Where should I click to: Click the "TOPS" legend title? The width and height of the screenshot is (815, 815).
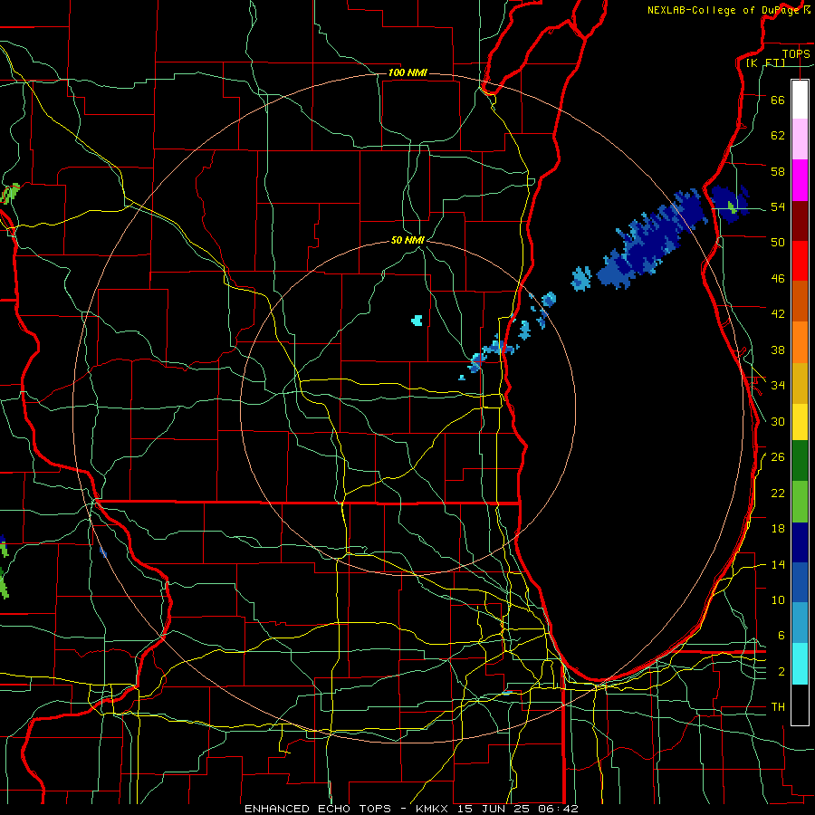(796, 53)
